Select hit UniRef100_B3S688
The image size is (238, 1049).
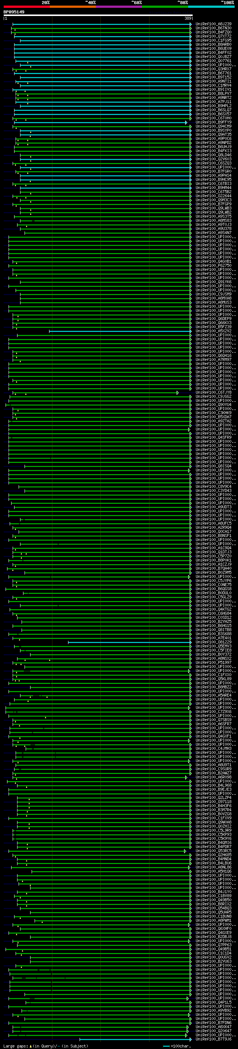(213, 634)
